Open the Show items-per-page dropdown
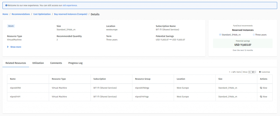 click(x=251, y=72)
